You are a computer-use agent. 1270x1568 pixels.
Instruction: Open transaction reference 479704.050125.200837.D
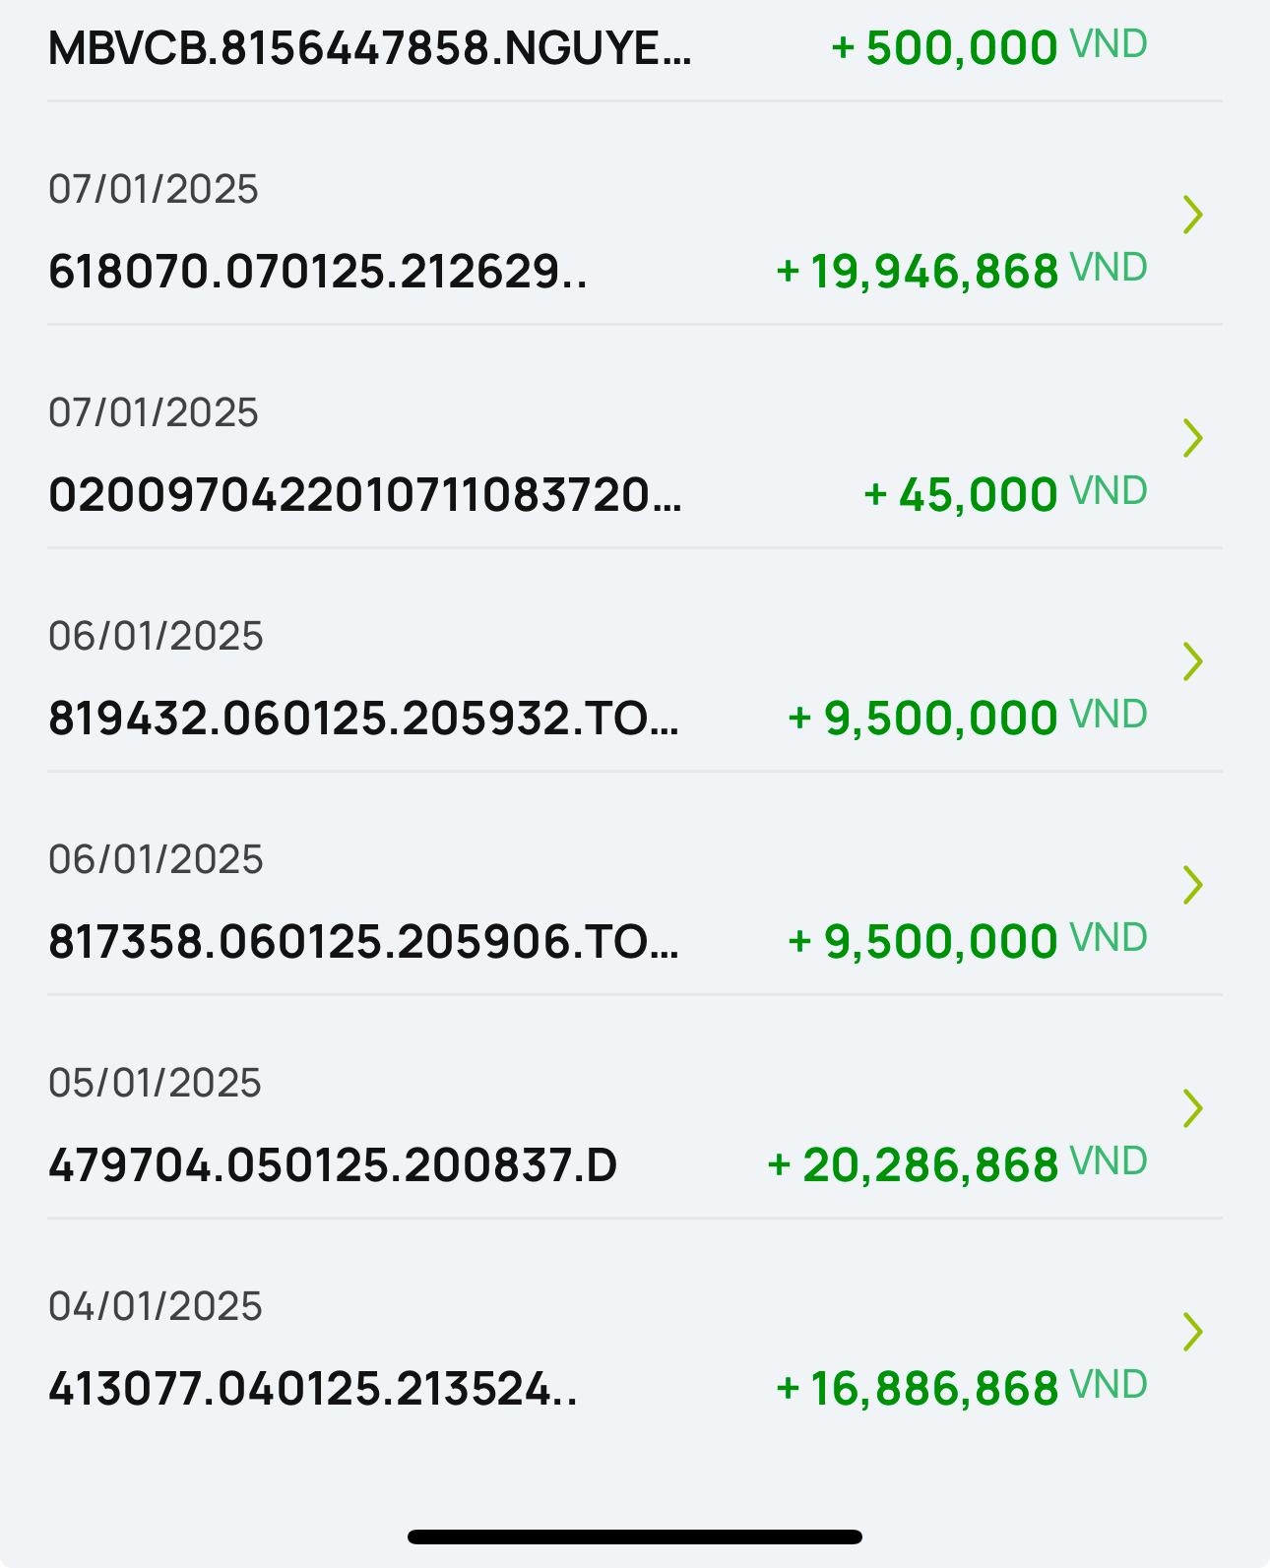pos(333,1165)
